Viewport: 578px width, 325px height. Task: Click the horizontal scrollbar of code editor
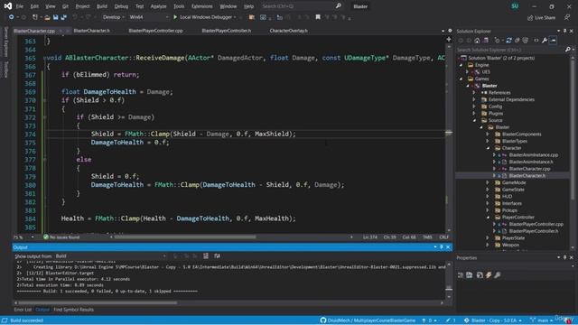[x=185, y=237]
